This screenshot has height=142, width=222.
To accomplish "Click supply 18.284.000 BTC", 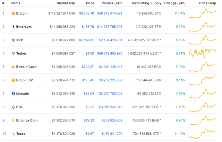I will point(149,14).
